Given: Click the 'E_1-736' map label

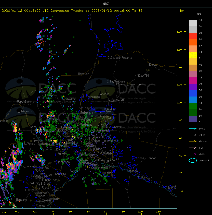Looking at the screenshot, I should pyautogui.click(x=143, y=76).
